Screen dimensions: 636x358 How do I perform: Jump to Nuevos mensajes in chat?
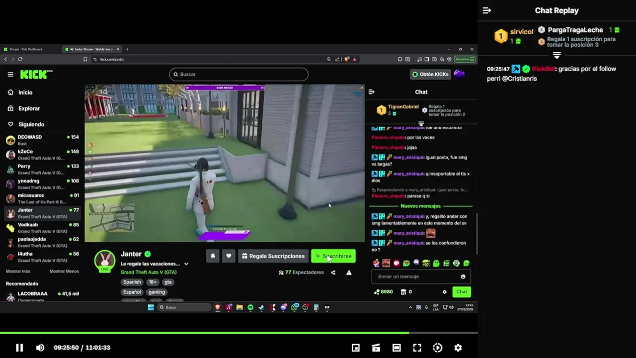click(420, 206)
